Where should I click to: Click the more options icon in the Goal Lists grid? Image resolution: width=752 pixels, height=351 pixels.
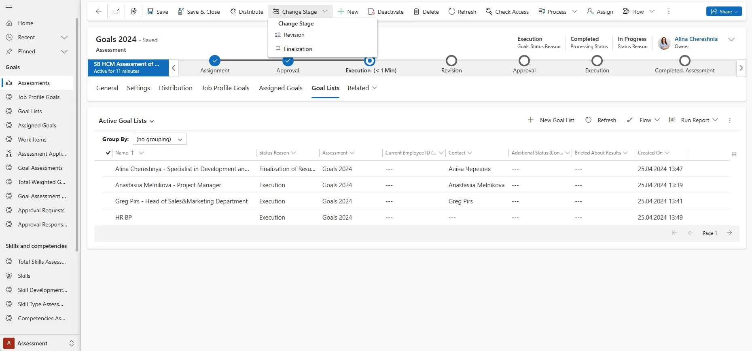point(730,121)
